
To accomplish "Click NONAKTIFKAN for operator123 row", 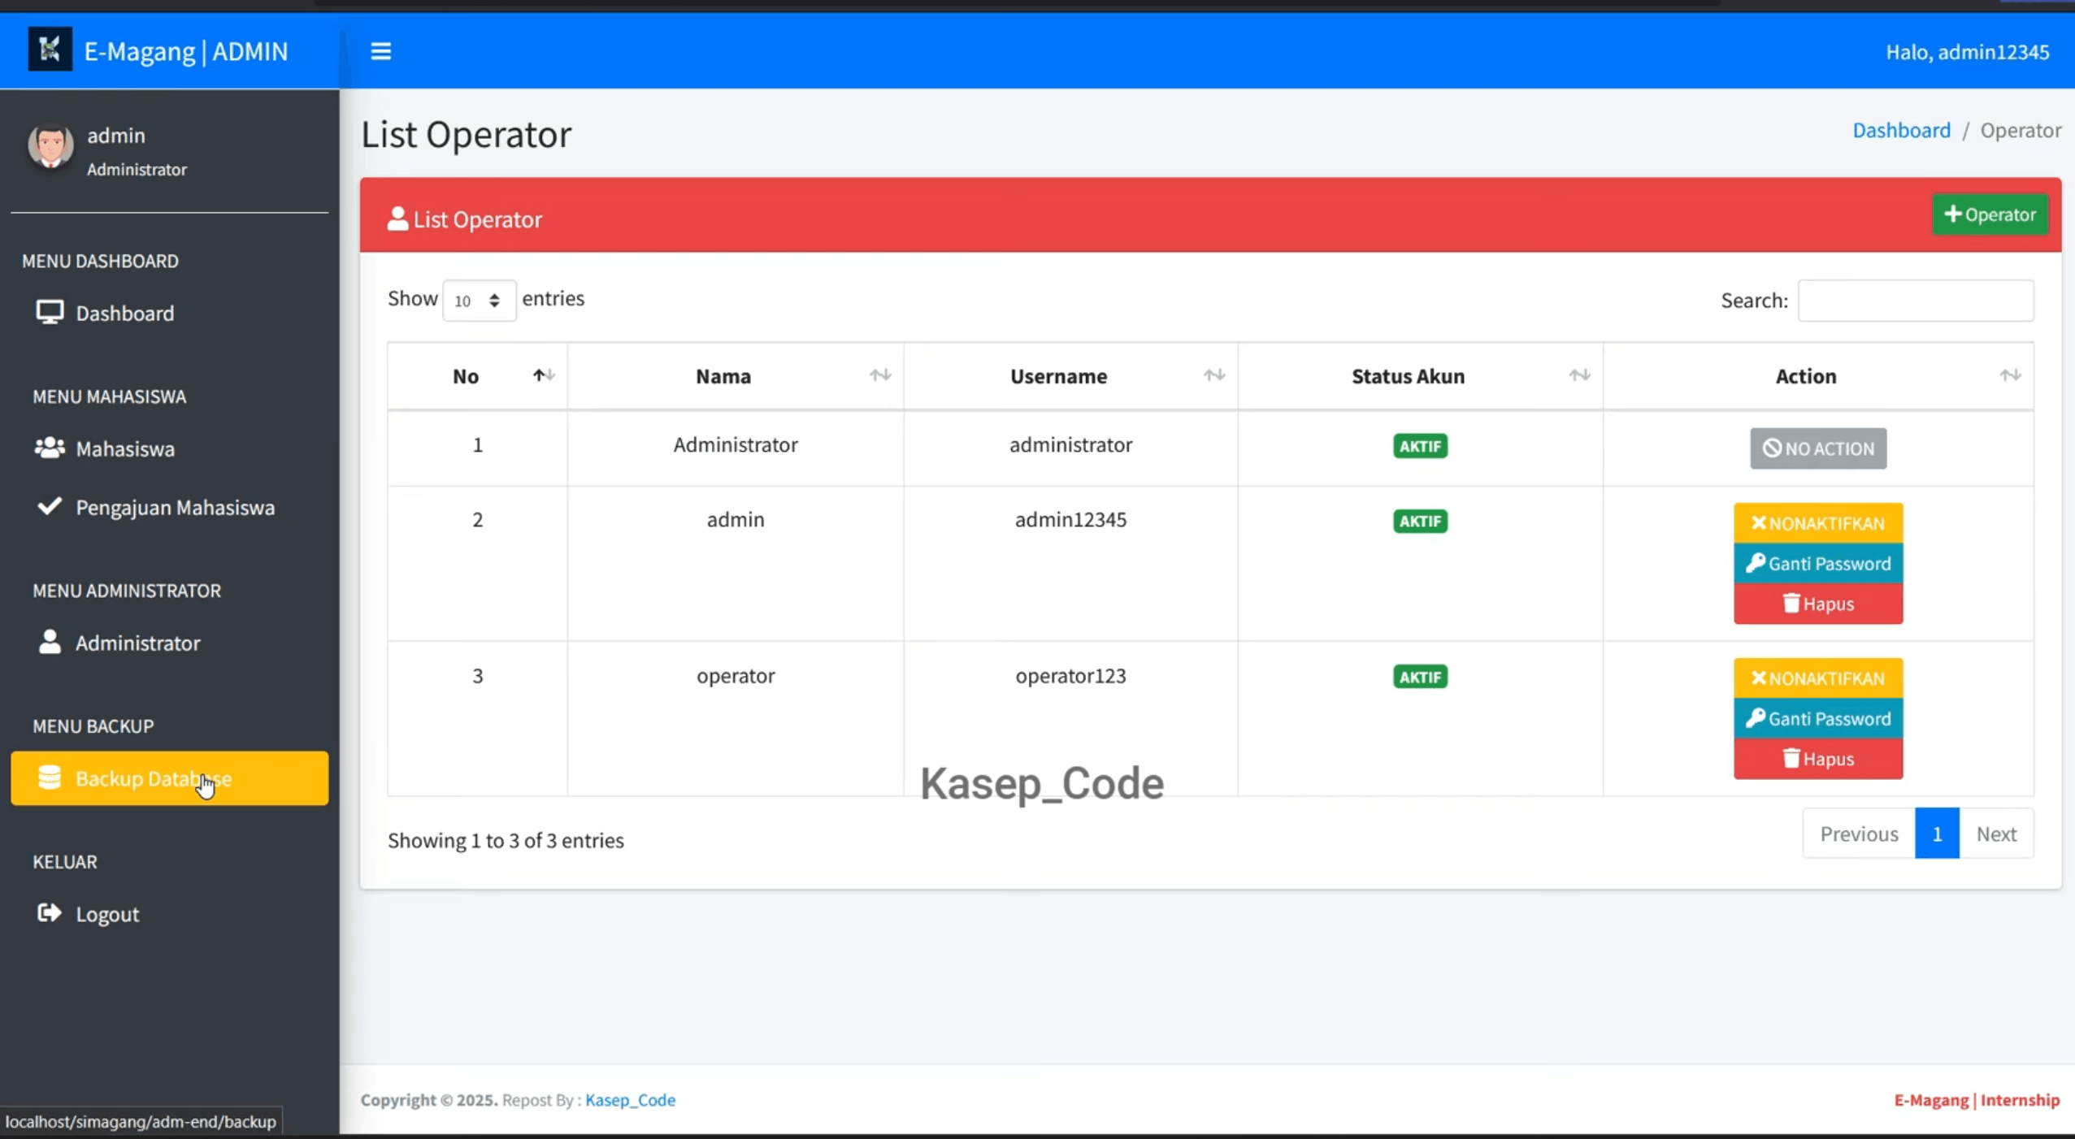I will point(1818,678).
